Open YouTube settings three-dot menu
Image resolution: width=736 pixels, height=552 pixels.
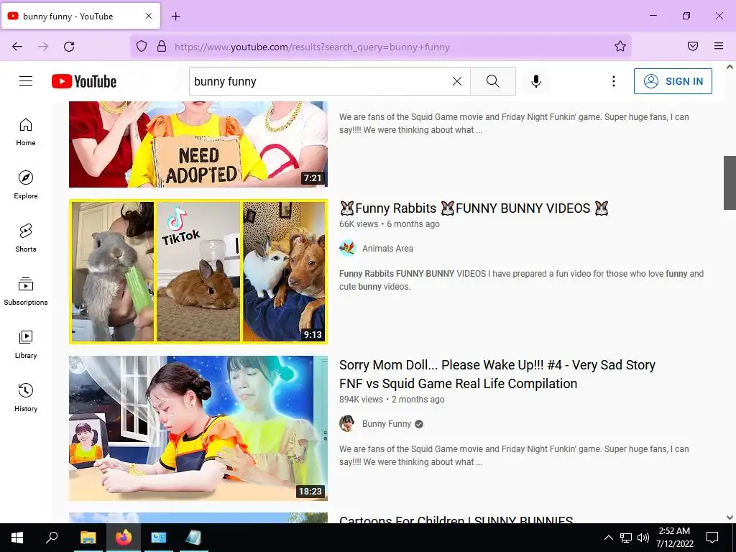pos(614,81)
